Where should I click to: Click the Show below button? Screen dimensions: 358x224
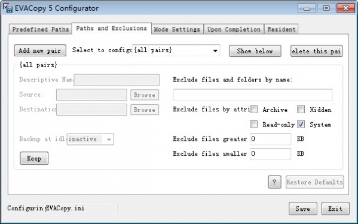255,51
